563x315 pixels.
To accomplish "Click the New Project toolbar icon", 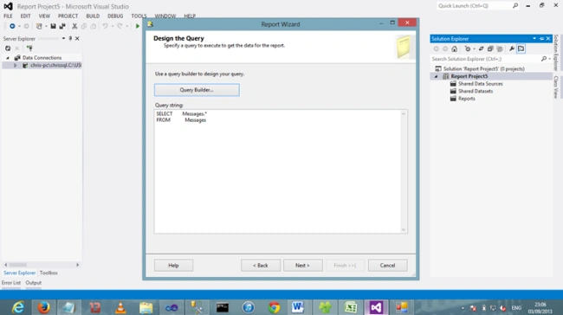I will point(39,26).
